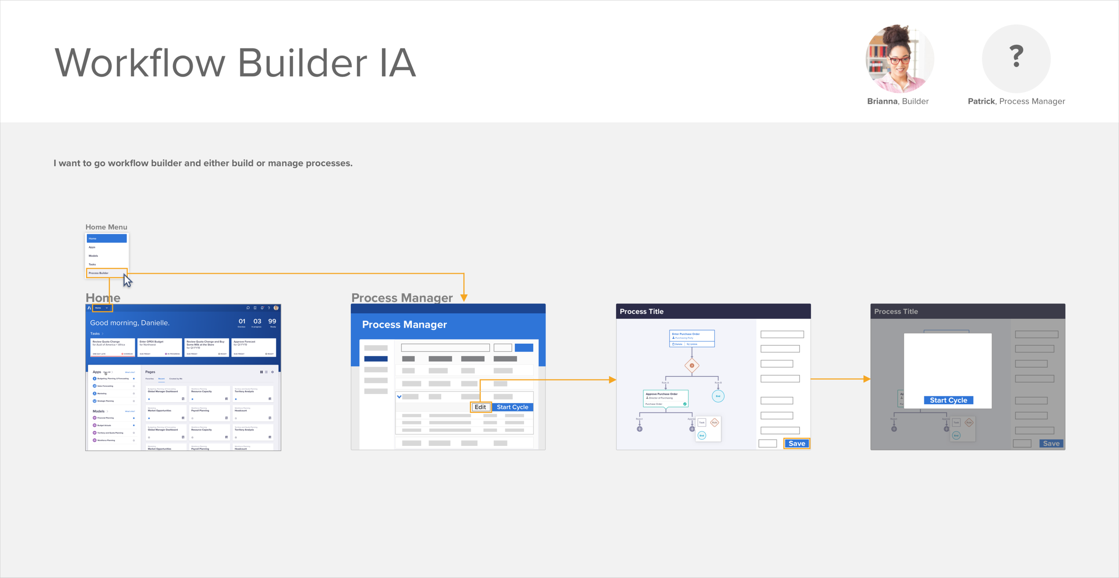1119x578 pixels.
Task: Open Pages settings gear icon
Action: (272, 372)
